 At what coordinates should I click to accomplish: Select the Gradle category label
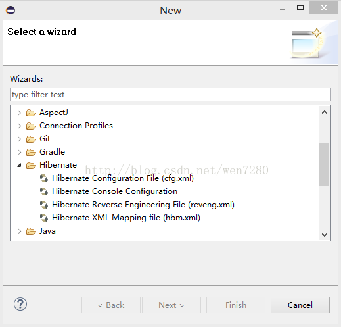coord(52,152)
